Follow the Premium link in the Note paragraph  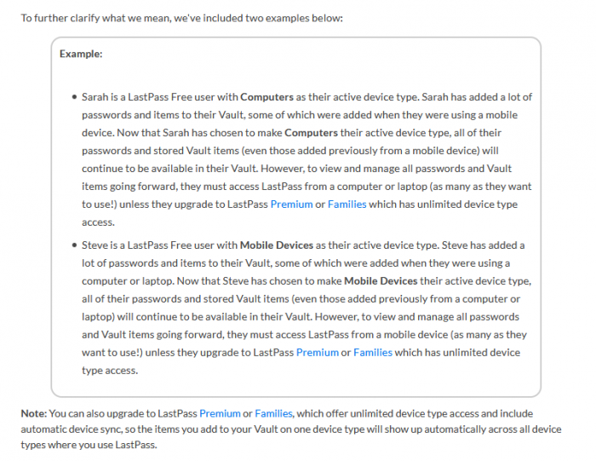(x=220, y=412)
